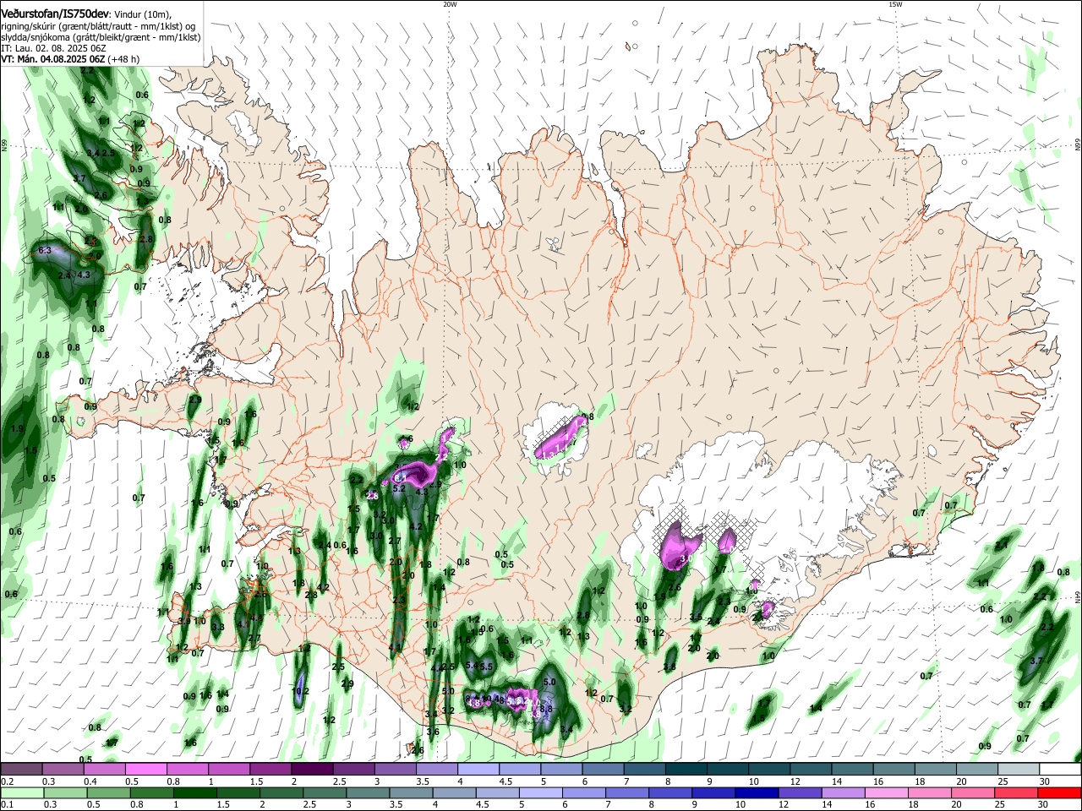Click the '(+48 h)' forecast lead text
1082x811 pixels.
[123, 59]
